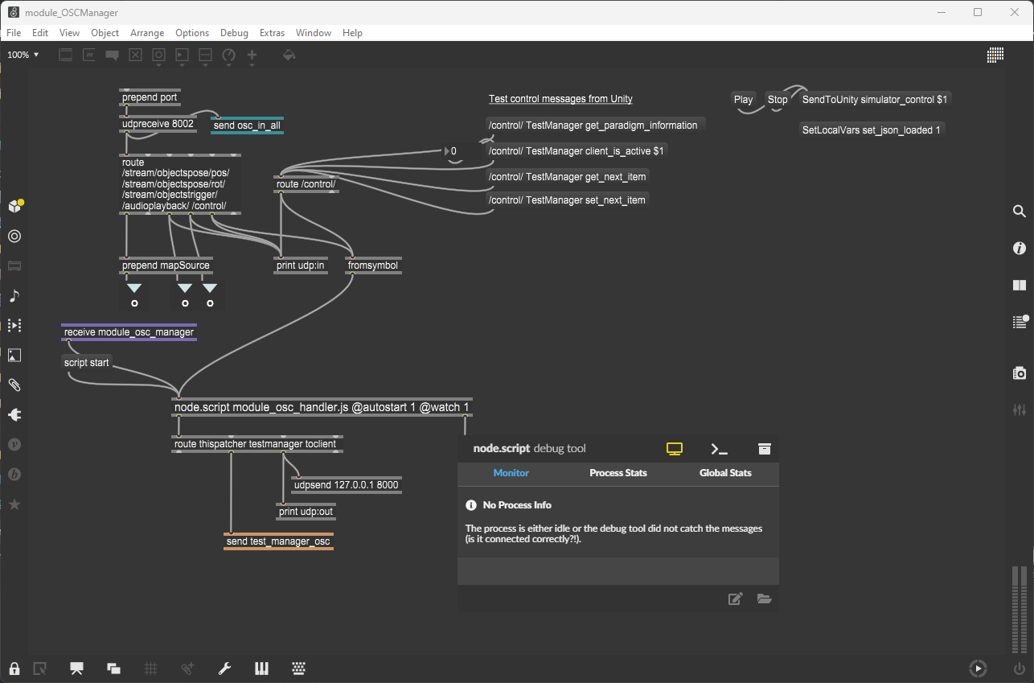The width and height of the screenshot is (1034, 683).
Task: Open the Object menu
Action: click(x=105, y=33)
